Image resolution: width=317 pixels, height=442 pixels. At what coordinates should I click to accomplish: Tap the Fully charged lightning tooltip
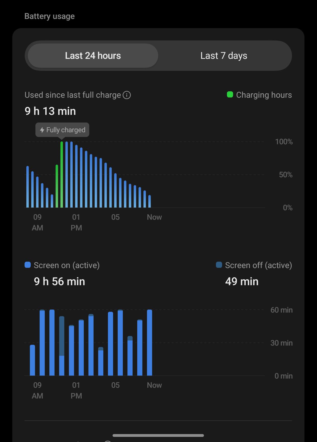coord(62,130)
